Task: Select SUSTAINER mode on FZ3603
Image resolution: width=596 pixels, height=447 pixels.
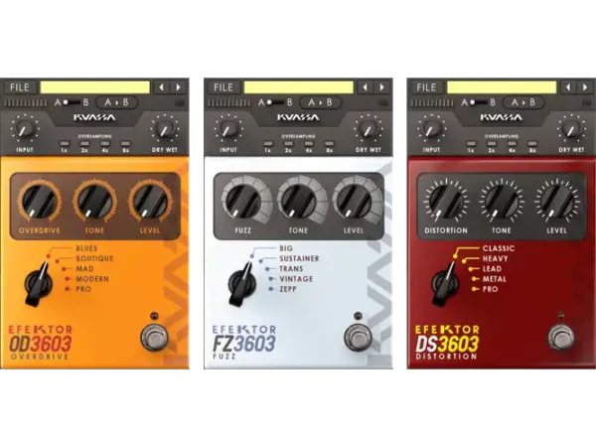Action: [299, 259]
